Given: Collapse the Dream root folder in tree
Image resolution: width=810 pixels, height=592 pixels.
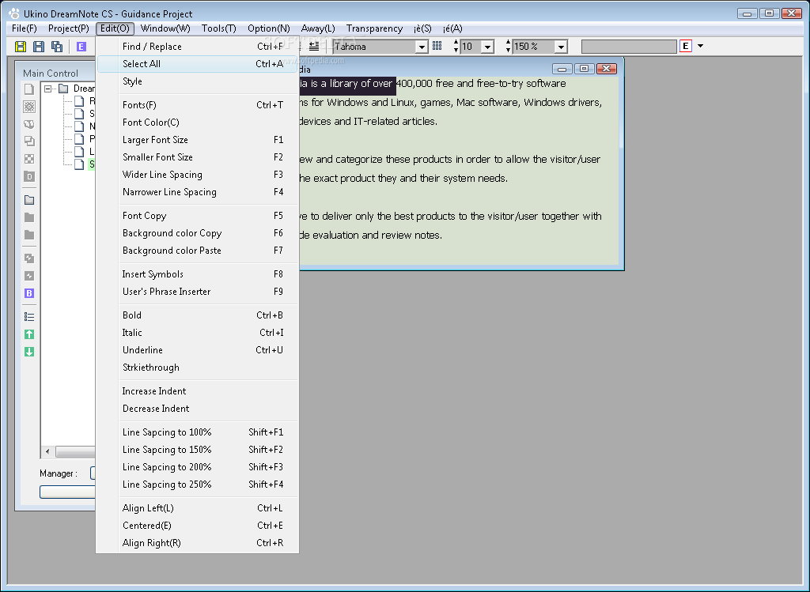Looking at the screenshot, I should tap(48, 89).
